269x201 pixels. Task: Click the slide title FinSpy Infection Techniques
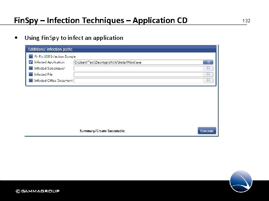click(101, 20)
